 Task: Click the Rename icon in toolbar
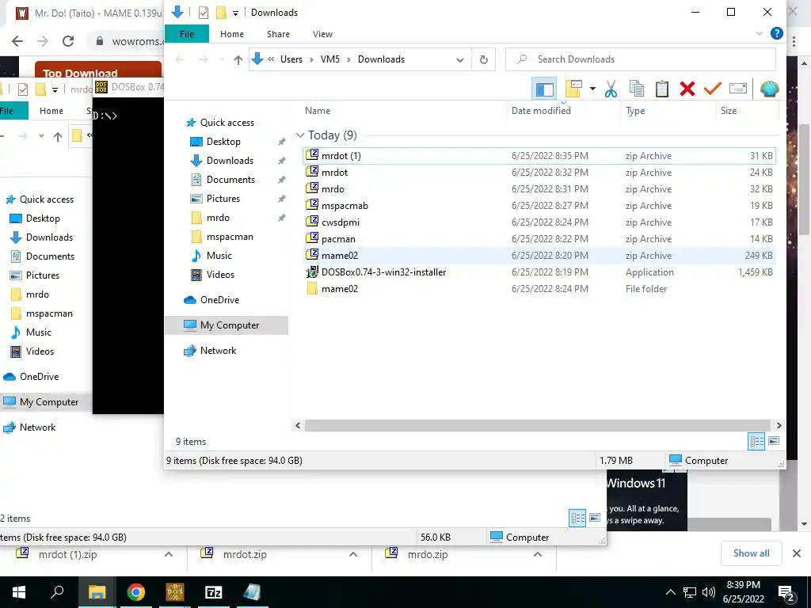point(738,89)
